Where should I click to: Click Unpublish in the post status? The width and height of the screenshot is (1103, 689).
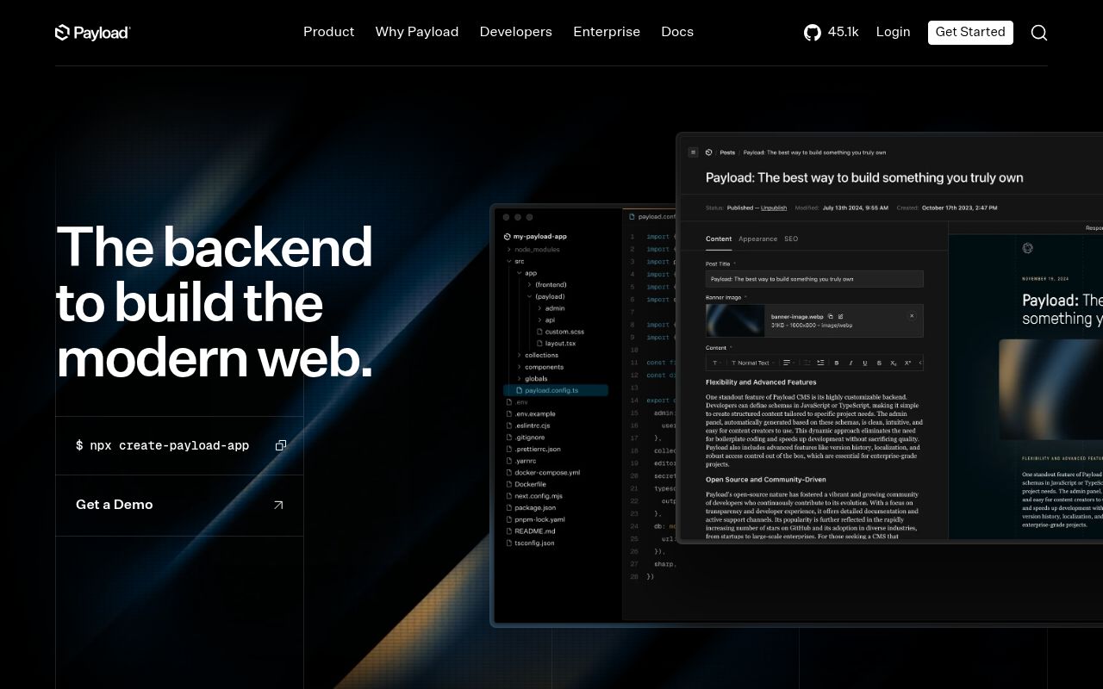774,208
